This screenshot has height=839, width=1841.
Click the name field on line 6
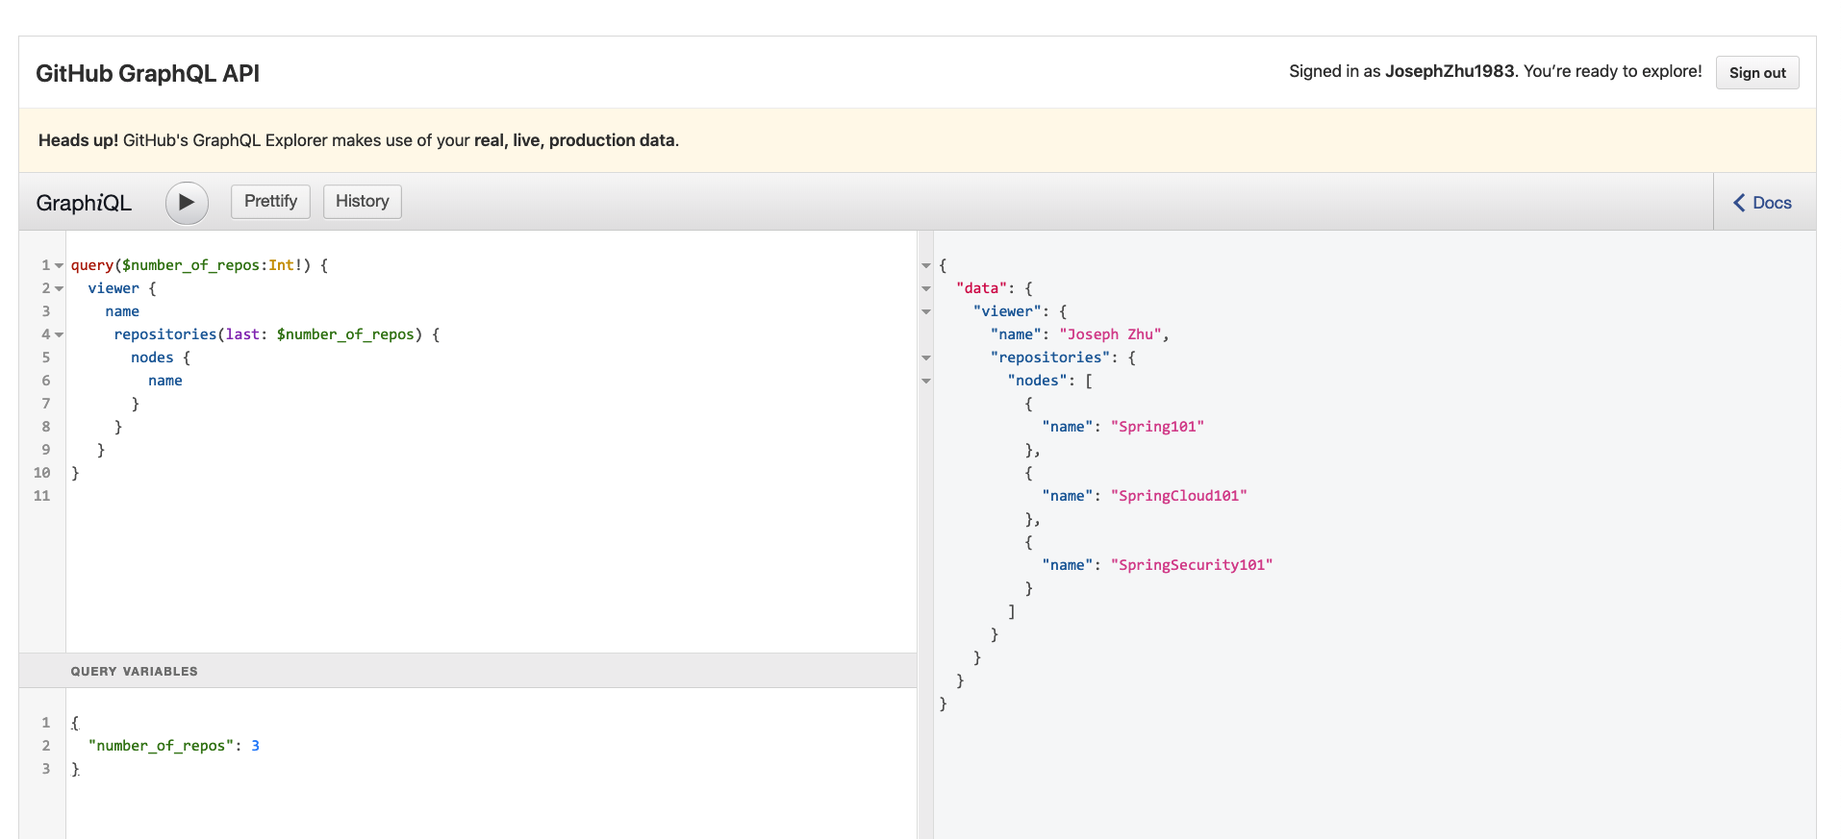point(165,381)
